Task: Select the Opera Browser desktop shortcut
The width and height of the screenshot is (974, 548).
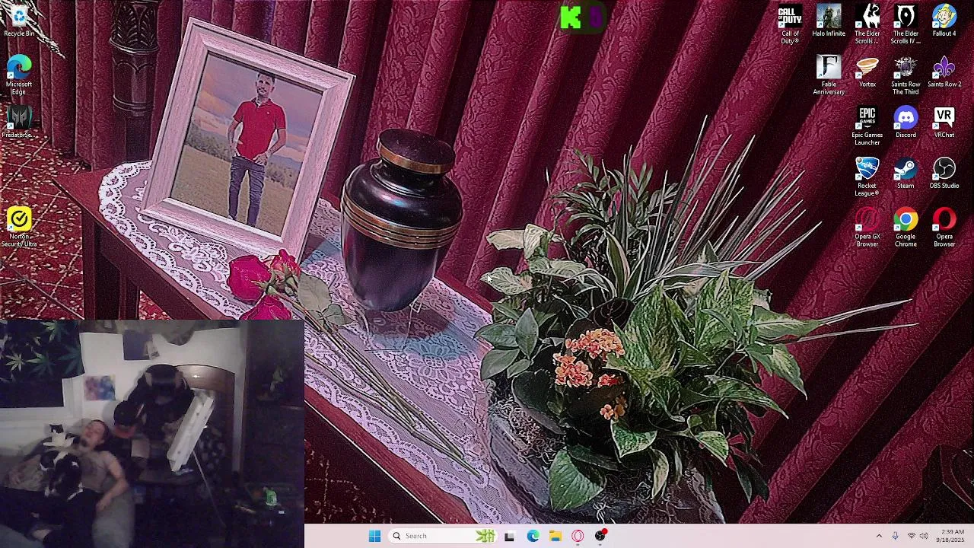Action: pyautogui.click(x=944, y=227)
